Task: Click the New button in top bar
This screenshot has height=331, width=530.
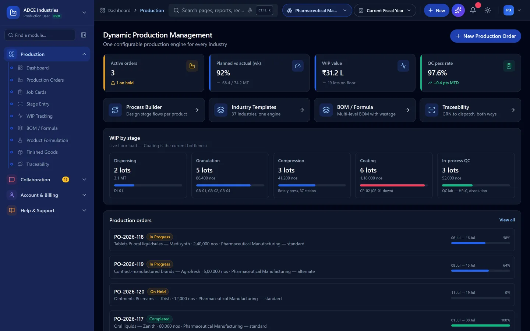Action: click(437, 10)
